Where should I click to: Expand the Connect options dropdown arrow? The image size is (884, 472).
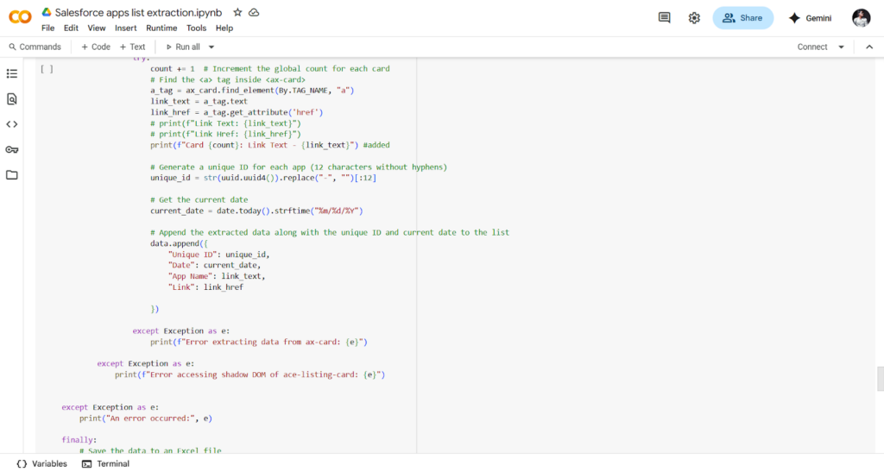point(842,47)
